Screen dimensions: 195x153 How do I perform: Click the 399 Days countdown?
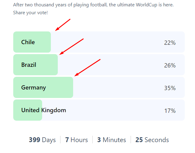[x=42, y=140]
